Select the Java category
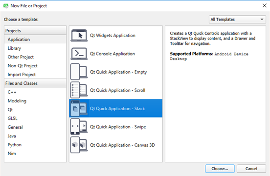Image resolution: width=270 pixels, height=176 pixels. (35, 136)
